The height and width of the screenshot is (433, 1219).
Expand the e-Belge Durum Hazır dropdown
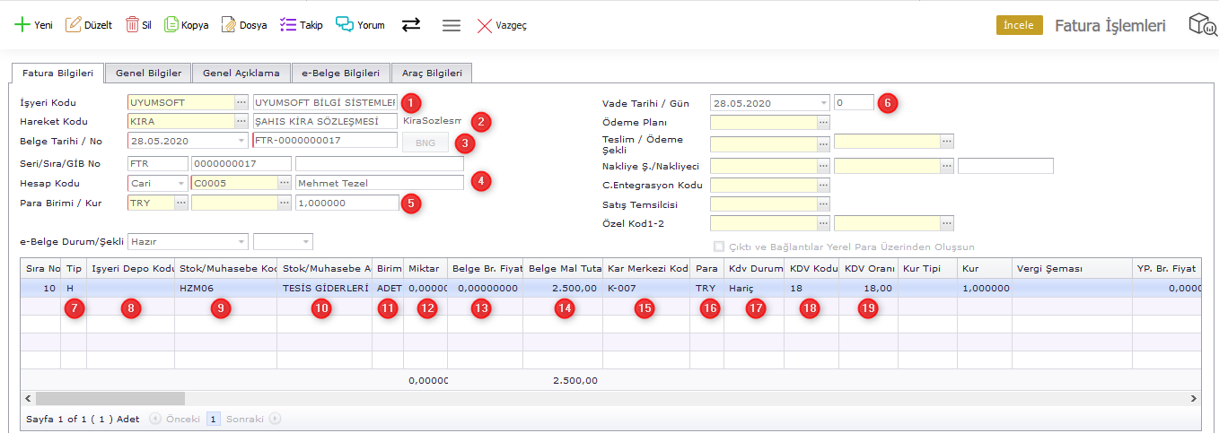click(x=241, y=241)
